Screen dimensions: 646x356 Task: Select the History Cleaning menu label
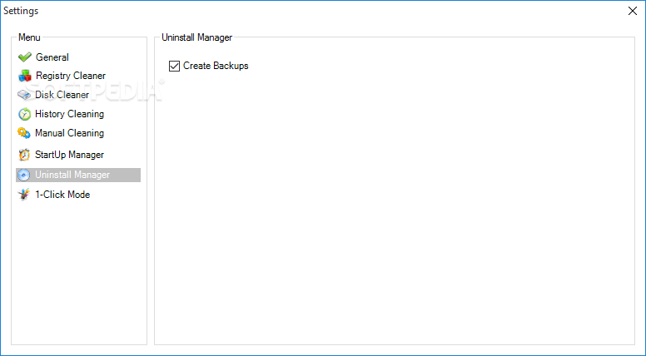point(70,114)
